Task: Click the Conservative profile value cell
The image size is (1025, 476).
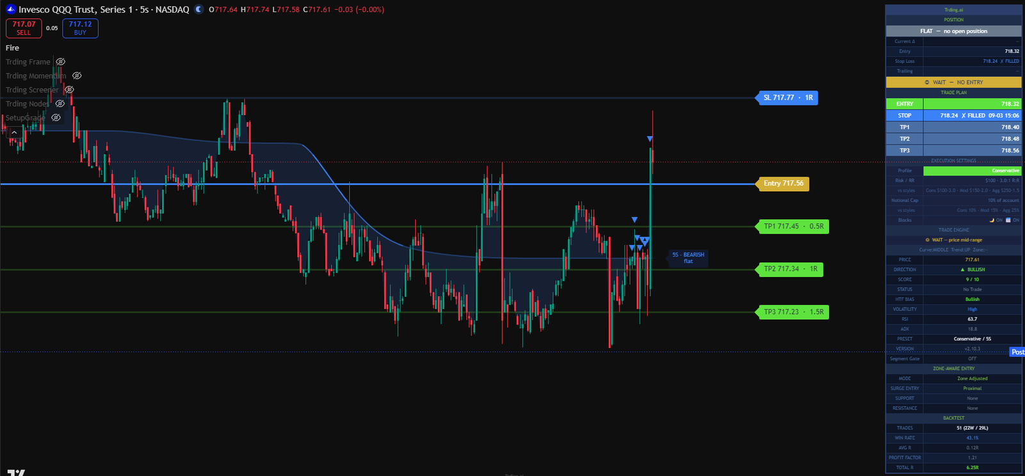Action: (x=972, y=171)
